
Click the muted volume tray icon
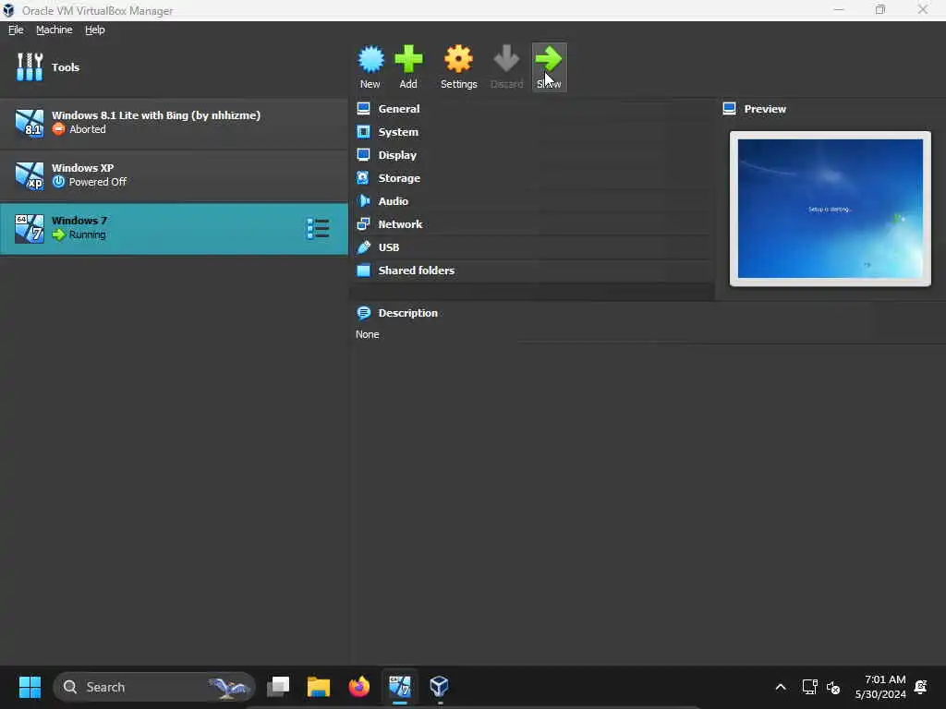point(833,687)
